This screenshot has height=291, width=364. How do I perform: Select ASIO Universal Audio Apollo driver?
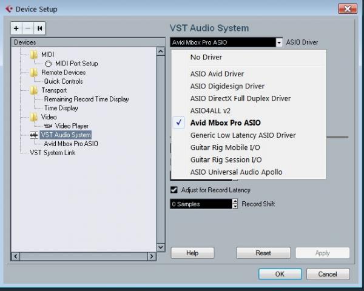point(236,172)
